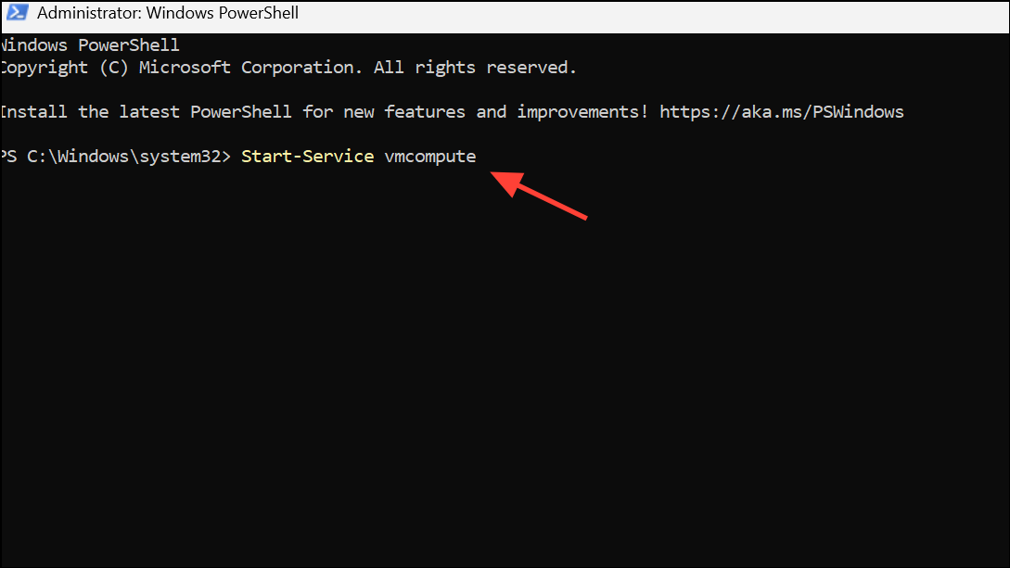Click the Start-Service vmcompute command text
Viewport: 1010px width, 568px height.
tap(359, 156)
